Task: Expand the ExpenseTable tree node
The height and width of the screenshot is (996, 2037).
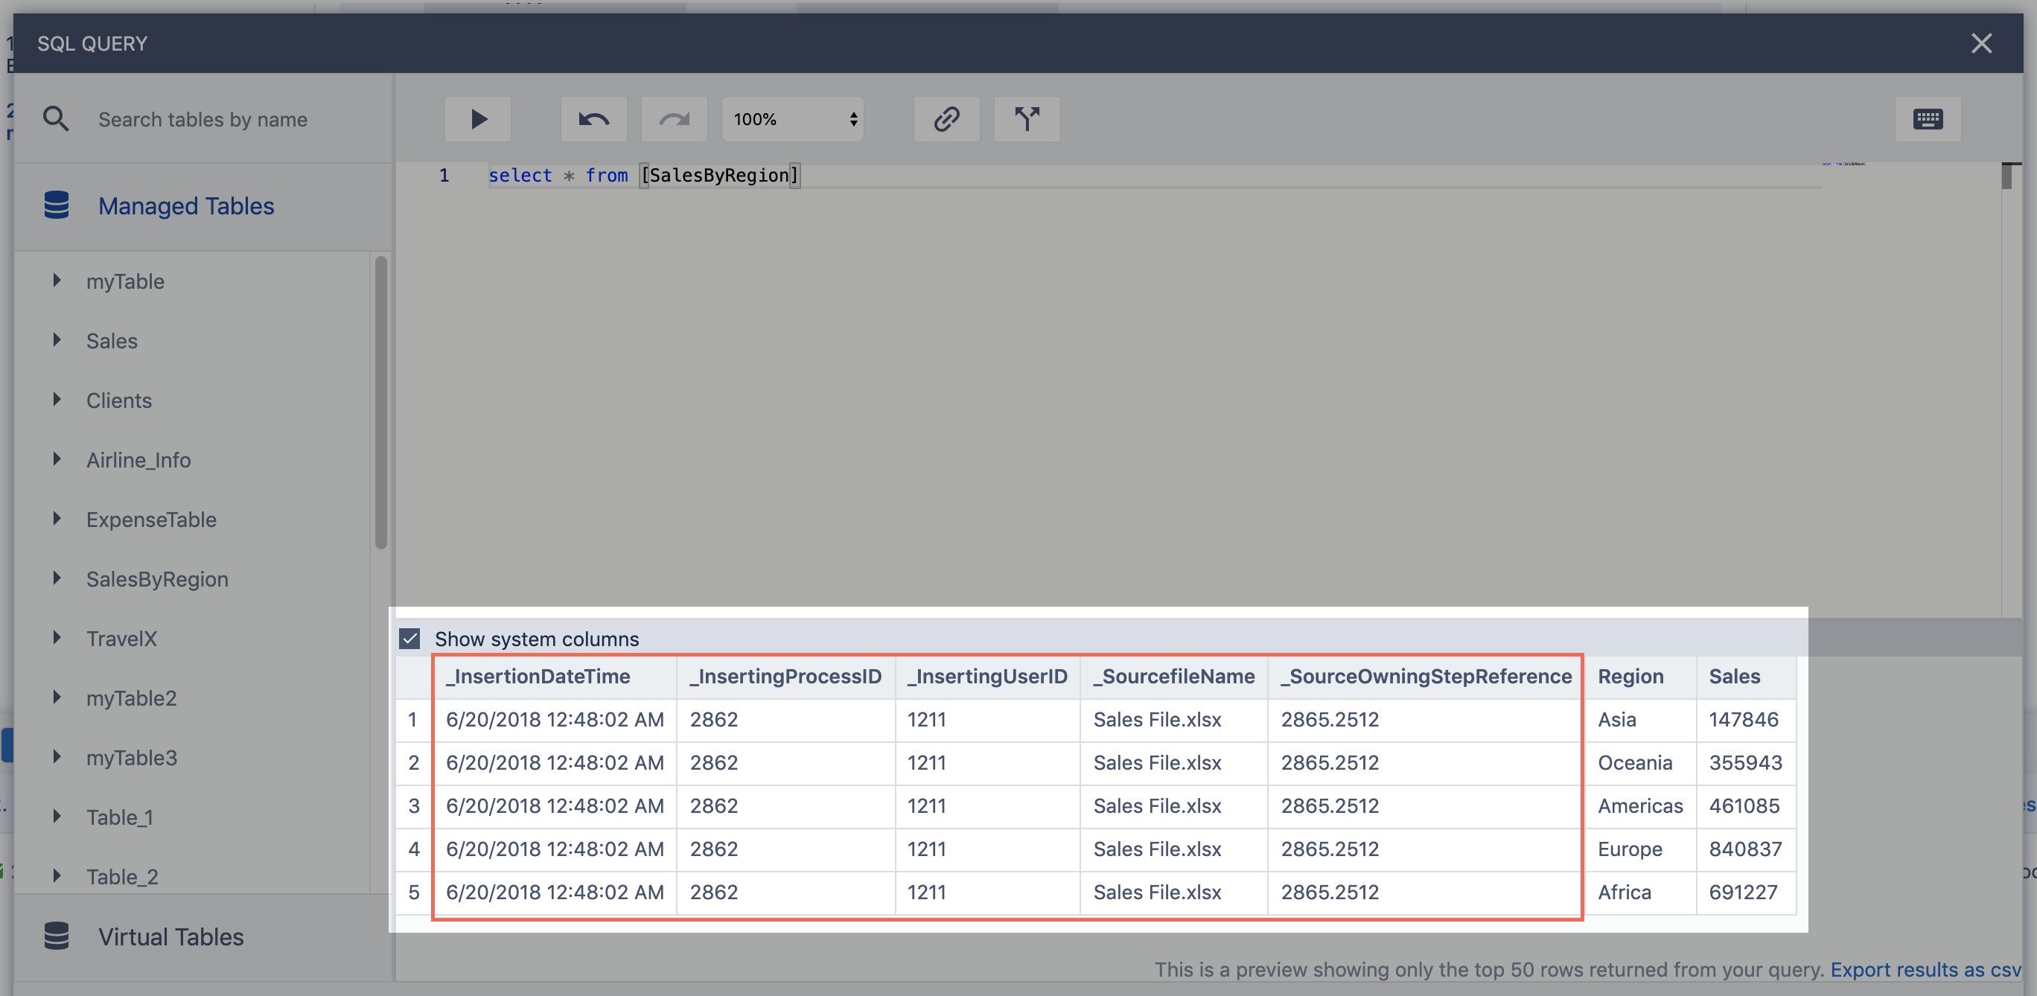Action: (57, 519)
